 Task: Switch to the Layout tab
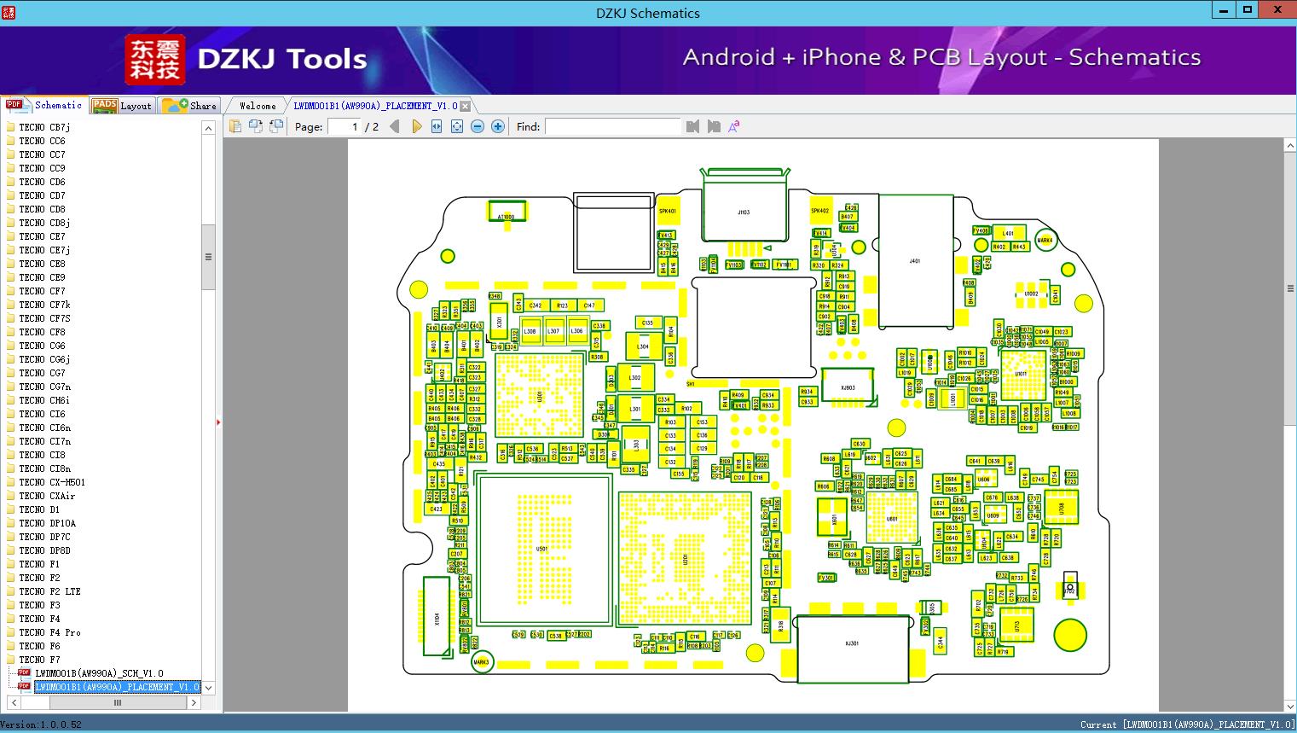(122, 106)
